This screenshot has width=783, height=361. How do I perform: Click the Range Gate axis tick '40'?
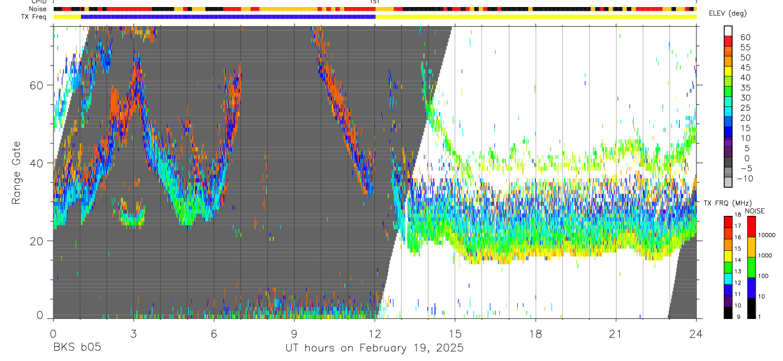[37, 163]
